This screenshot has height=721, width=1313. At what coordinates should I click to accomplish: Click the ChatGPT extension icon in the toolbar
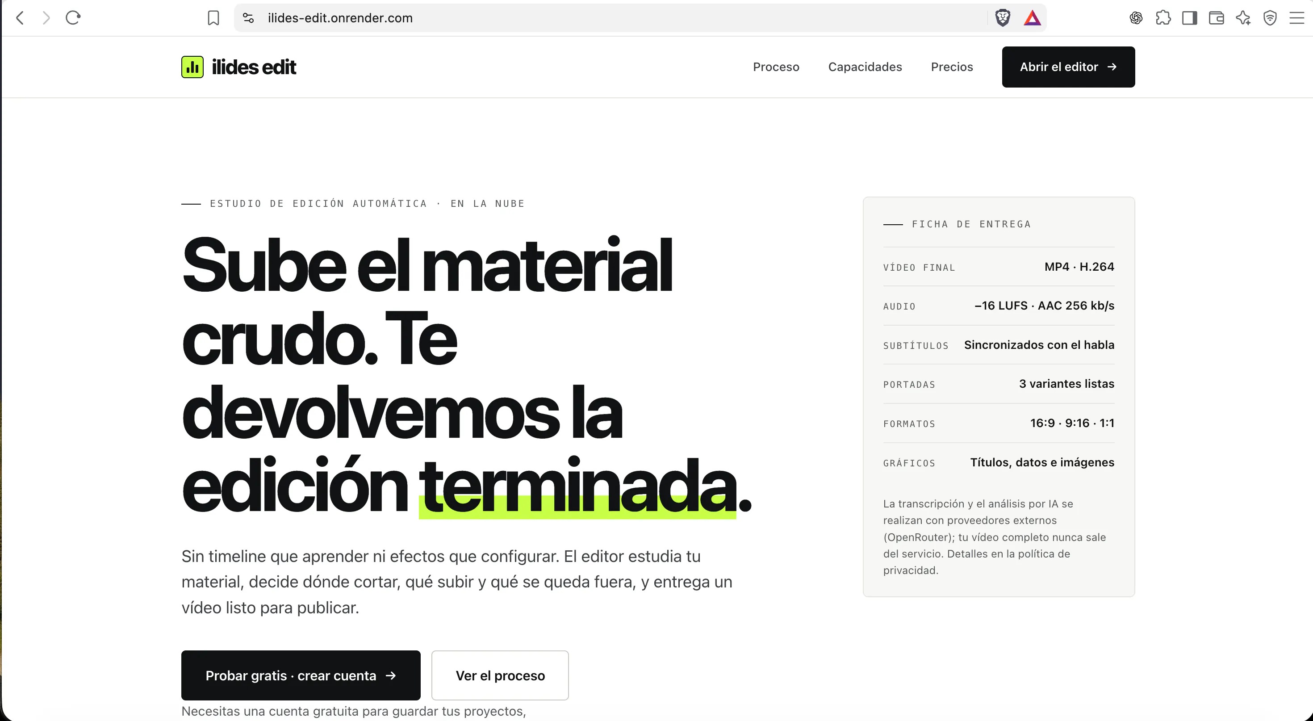pyautogui.click(x=1136, y=18)
